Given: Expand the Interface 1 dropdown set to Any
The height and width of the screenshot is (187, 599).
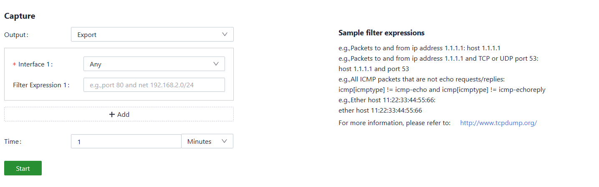Looking at the screenshot, I should (154, 64).
